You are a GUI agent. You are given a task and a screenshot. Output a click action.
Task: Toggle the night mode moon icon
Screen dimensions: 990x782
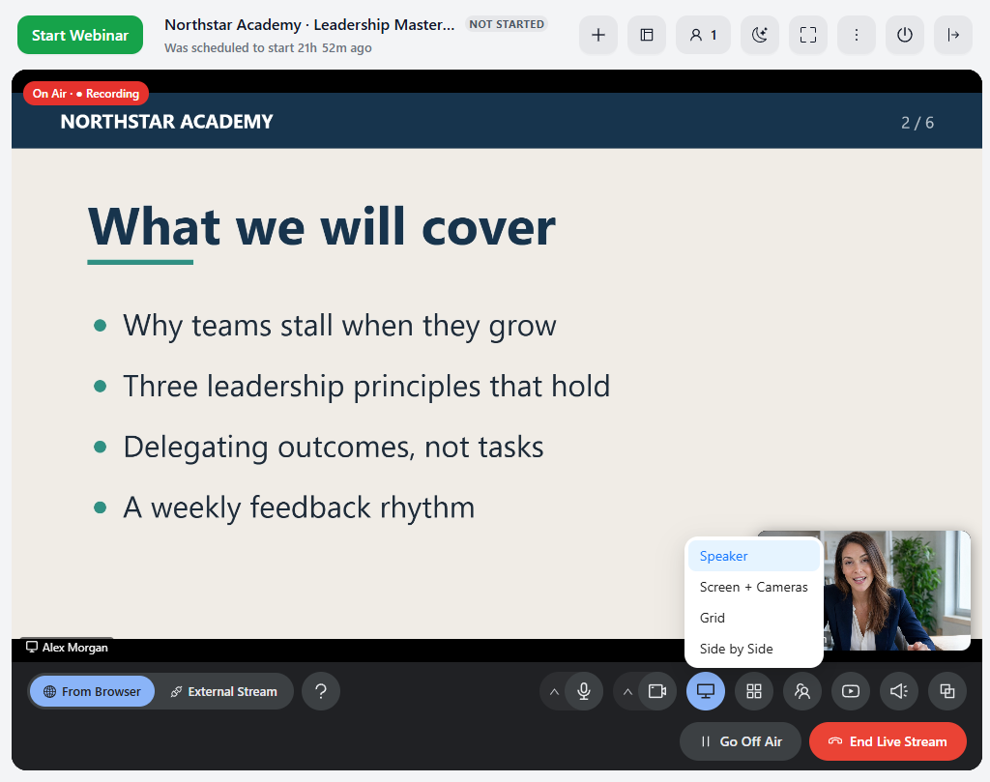click(760, 35)
